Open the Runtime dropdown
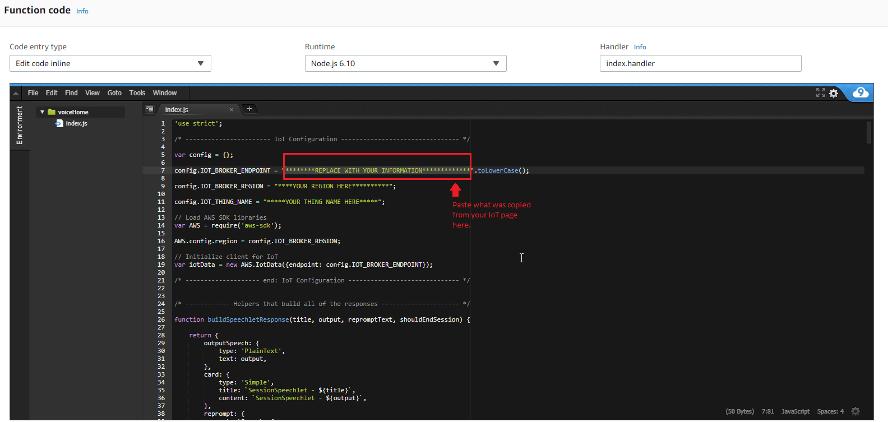 click(x=405, y=63)
